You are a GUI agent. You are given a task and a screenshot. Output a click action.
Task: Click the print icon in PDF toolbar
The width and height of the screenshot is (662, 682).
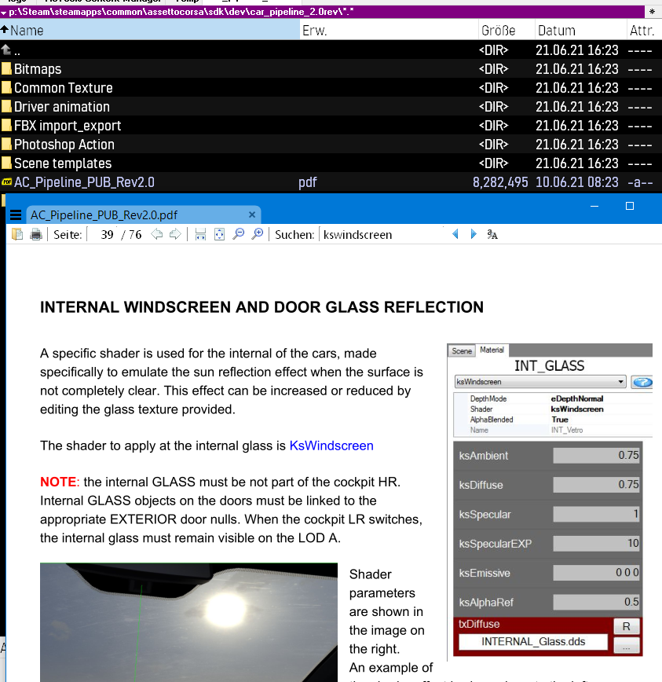35,234
